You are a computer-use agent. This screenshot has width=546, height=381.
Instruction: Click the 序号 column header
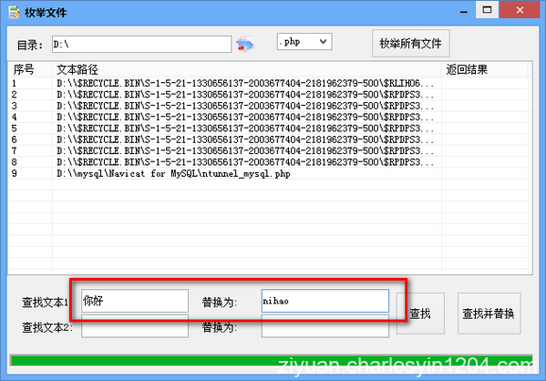30,69
